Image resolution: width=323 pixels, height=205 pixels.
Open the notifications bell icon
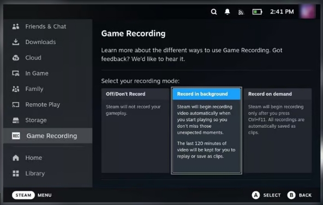click(x=227, y=12)
